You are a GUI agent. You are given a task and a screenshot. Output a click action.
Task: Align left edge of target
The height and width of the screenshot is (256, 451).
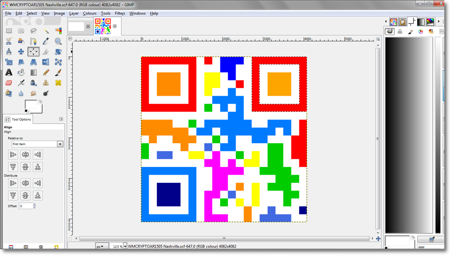click(x=13, y=154)
